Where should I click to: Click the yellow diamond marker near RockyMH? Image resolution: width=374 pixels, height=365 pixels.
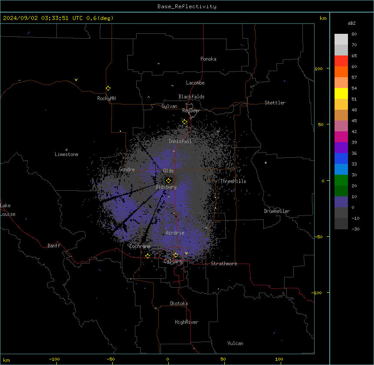(x=108, y=88)
